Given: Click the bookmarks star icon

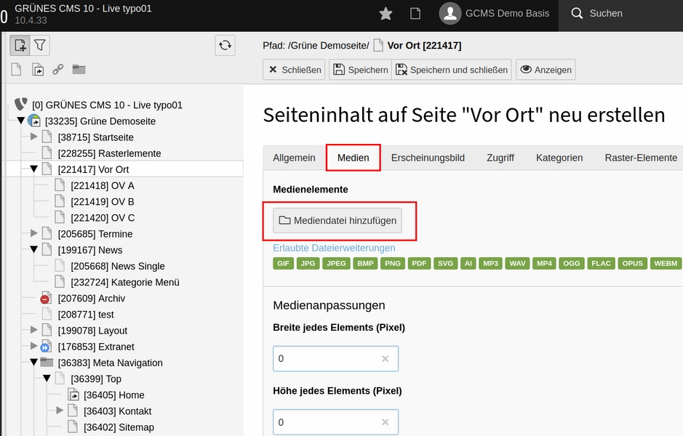Looking at the screenshot, I should (386, 14).
